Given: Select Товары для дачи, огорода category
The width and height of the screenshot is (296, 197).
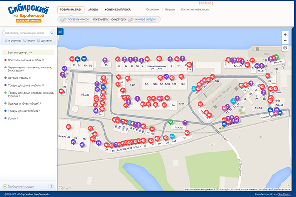Looking at the screenshot, I should pos(31,94).
